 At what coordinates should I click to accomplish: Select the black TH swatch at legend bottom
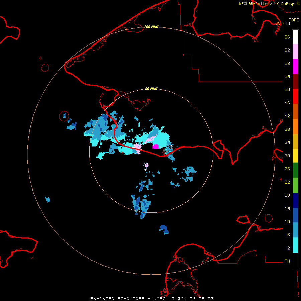click(x=295, y=260)
